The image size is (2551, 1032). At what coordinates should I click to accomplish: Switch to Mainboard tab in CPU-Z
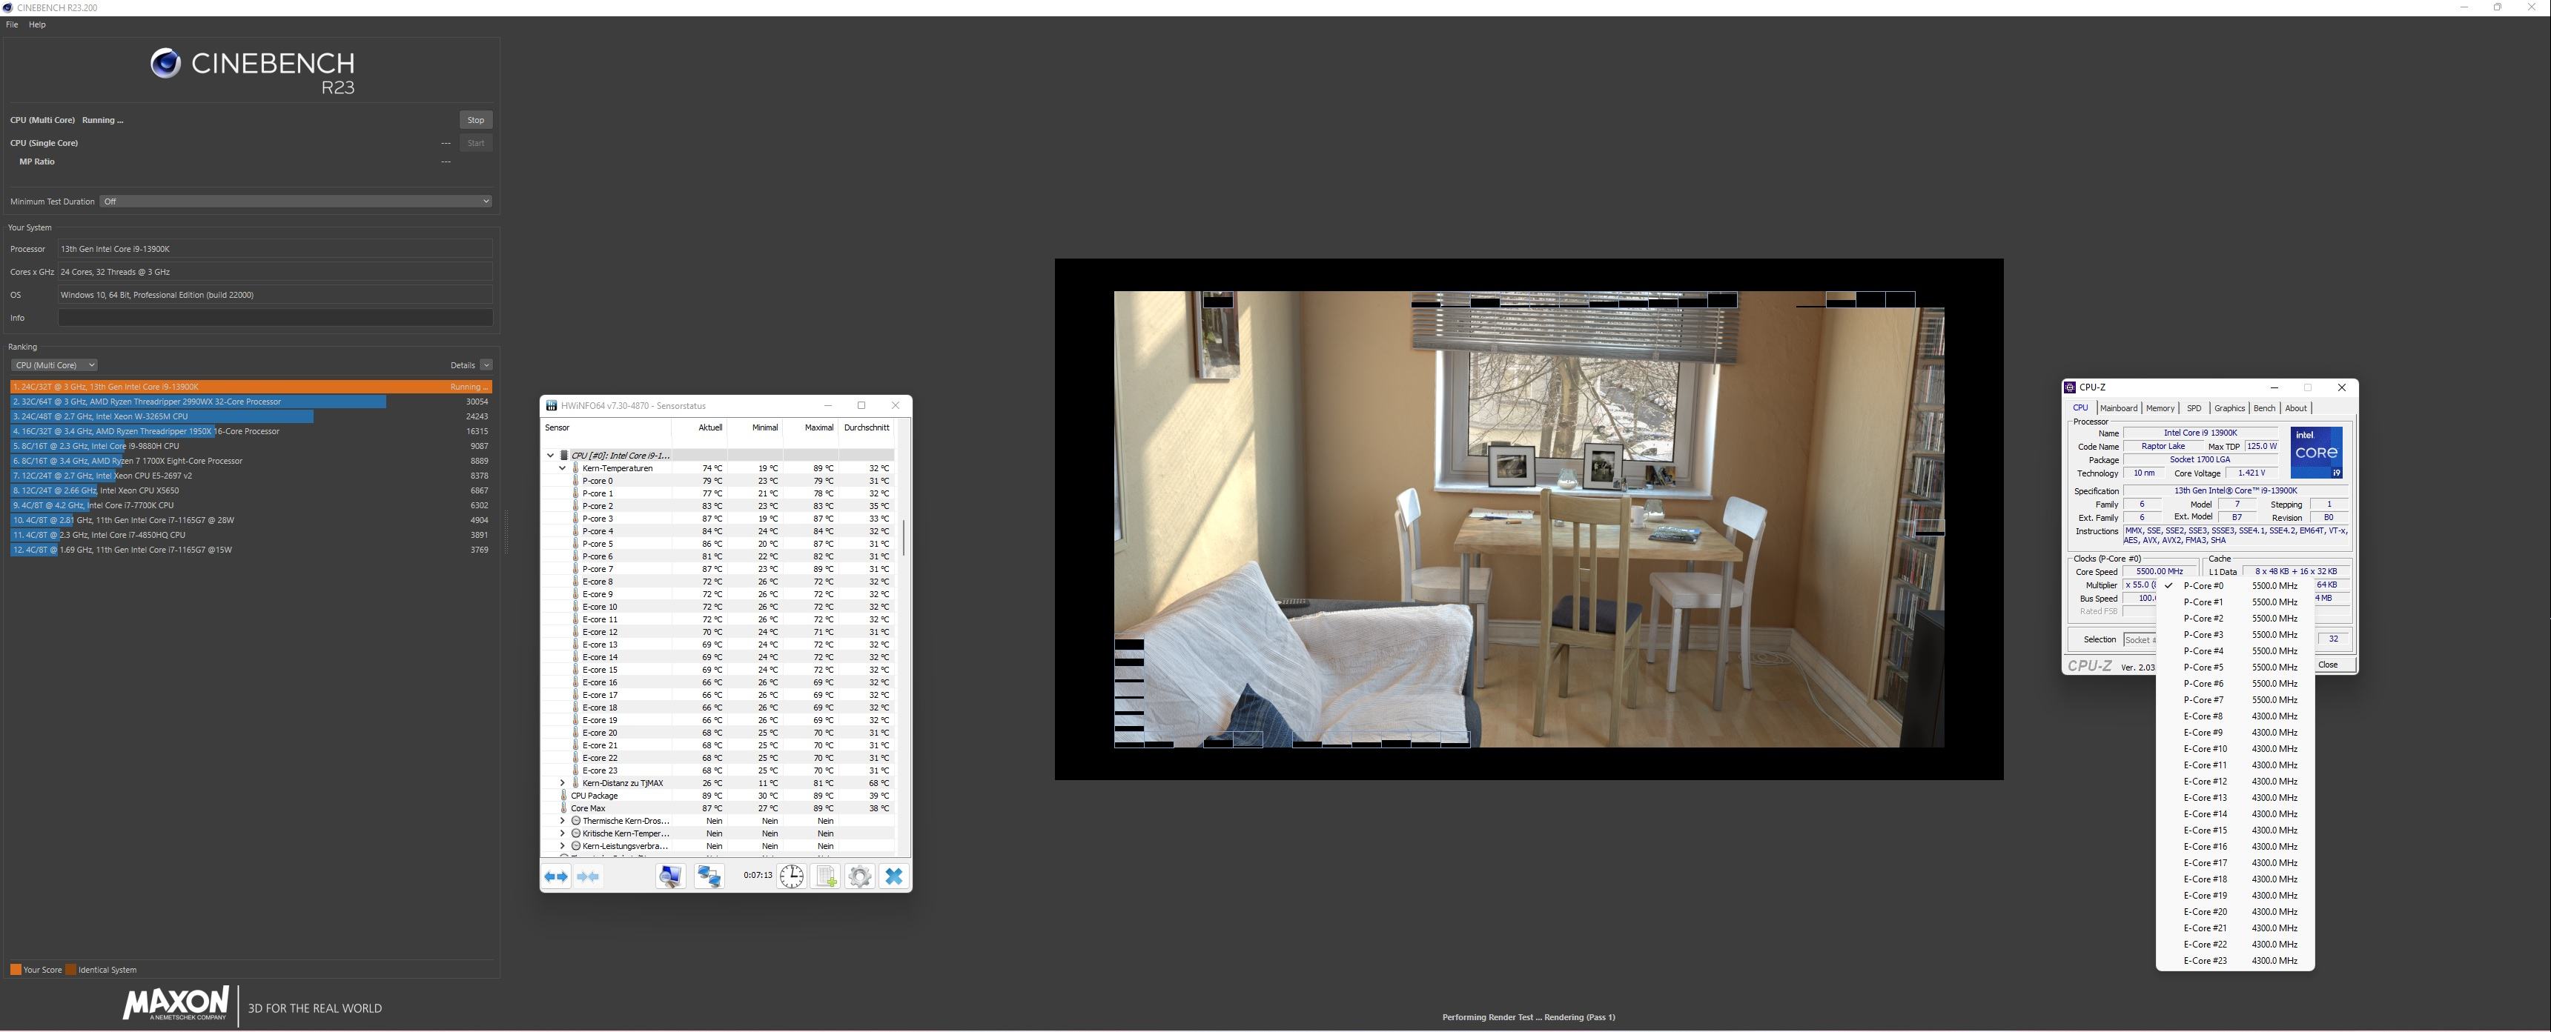2118,409
